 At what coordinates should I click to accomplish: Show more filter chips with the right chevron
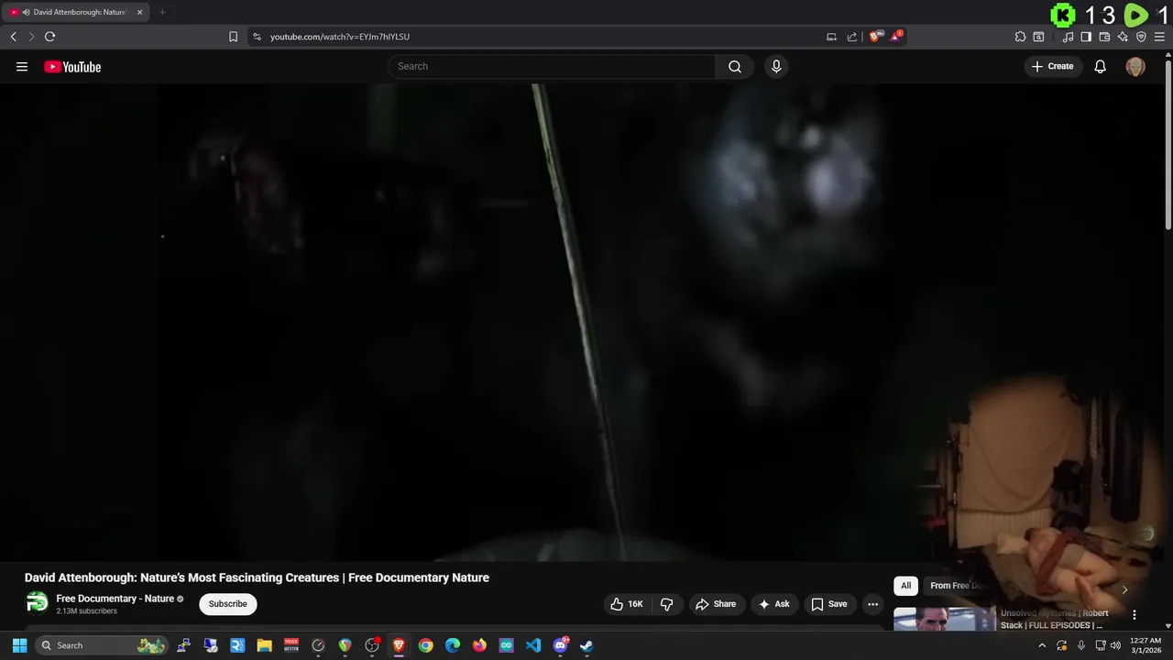click(x=1124, y=589)
